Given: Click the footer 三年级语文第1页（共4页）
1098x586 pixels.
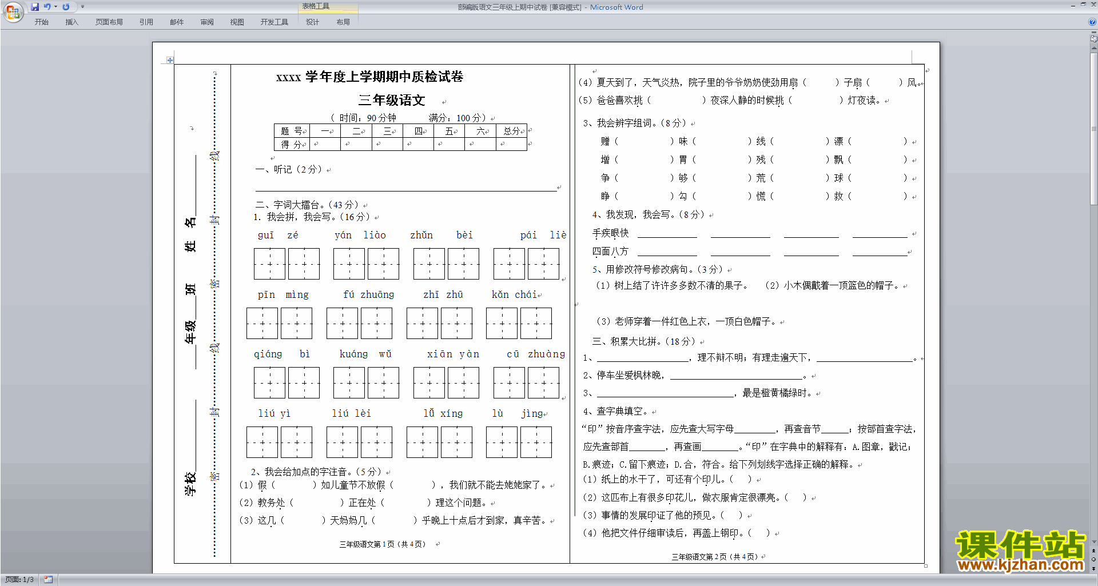Looking at the screenshot, I should coord(383,544).
